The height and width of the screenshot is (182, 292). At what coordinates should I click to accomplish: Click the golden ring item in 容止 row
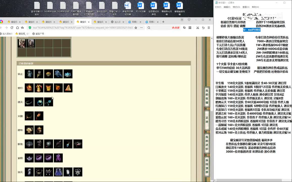pos(48,74)
